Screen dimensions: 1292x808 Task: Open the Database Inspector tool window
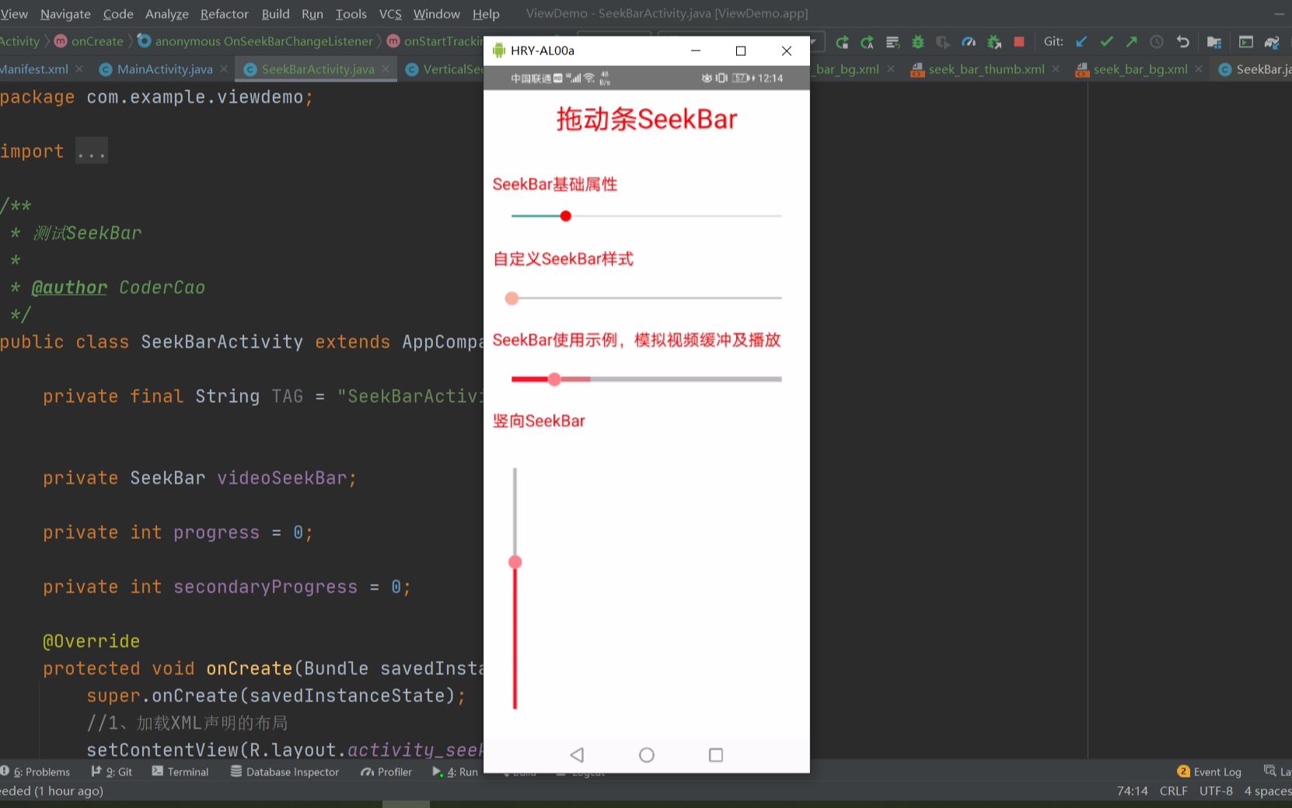coord(285,771)
